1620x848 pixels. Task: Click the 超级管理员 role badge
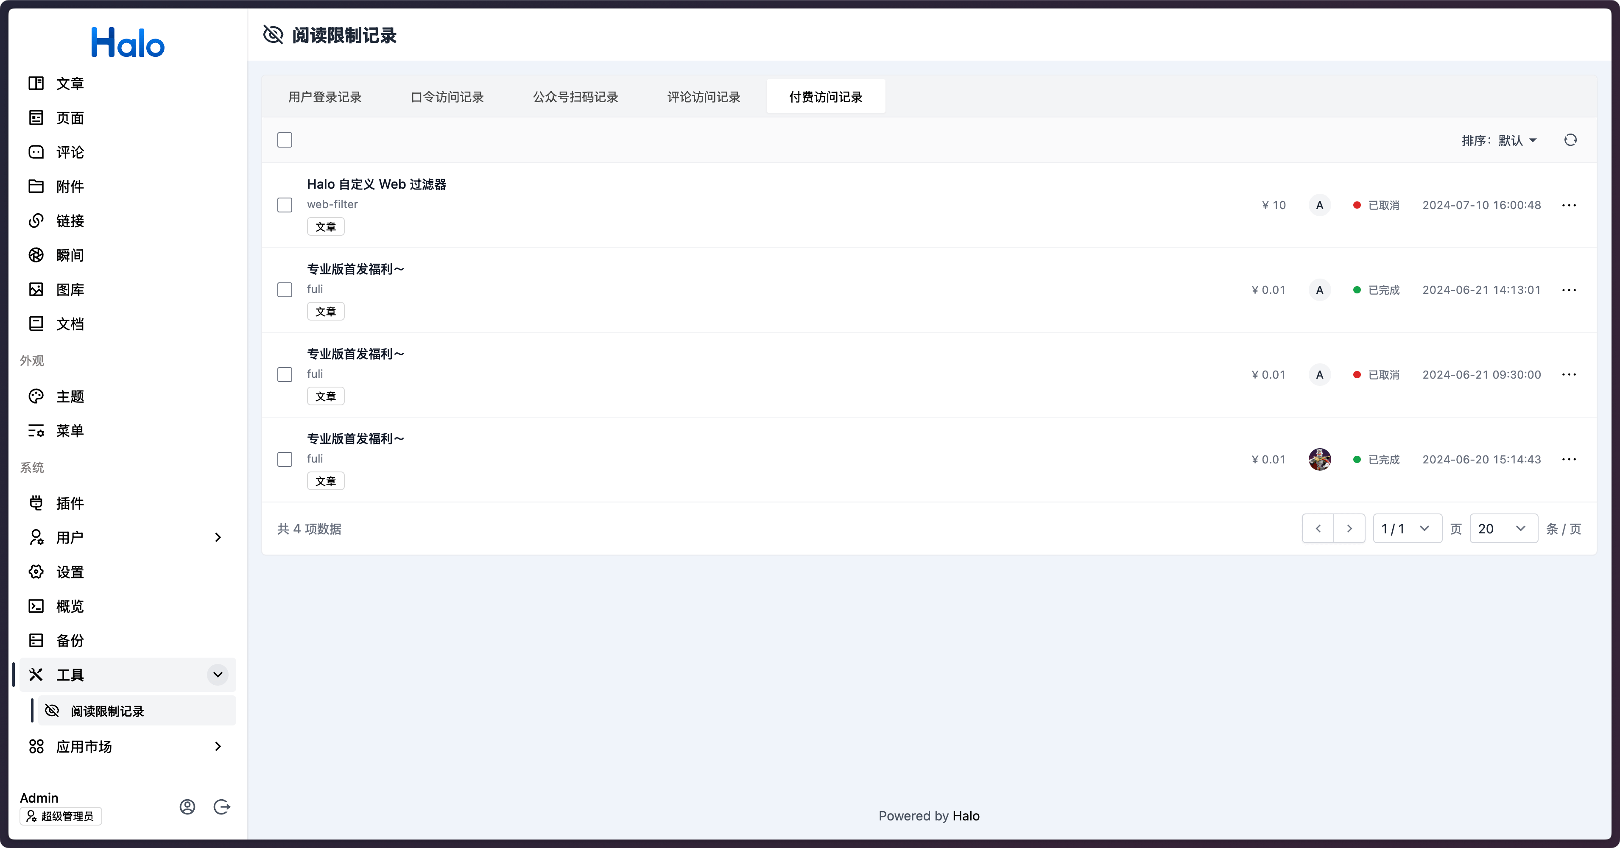pyautogui.click(x=61, y=816)
